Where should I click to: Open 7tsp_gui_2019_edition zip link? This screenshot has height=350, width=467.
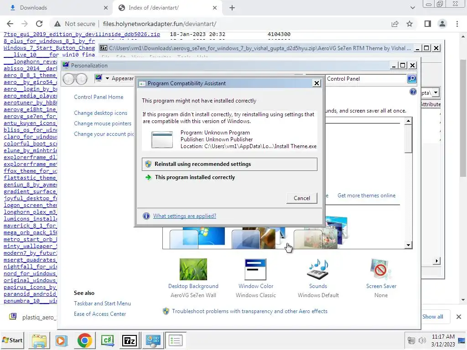[82, 35]
